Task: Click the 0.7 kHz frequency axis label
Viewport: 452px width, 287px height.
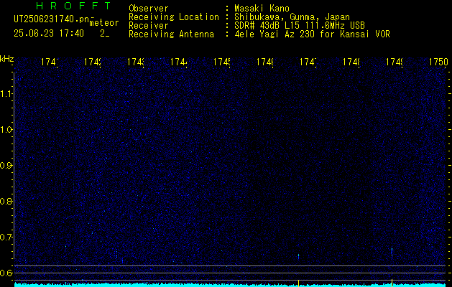Action: [6, 237]
